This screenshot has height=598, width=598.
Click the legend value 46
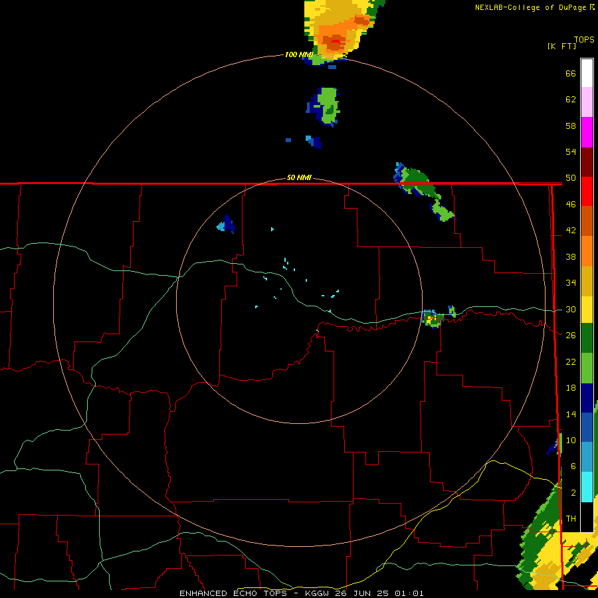pos(571,205)
